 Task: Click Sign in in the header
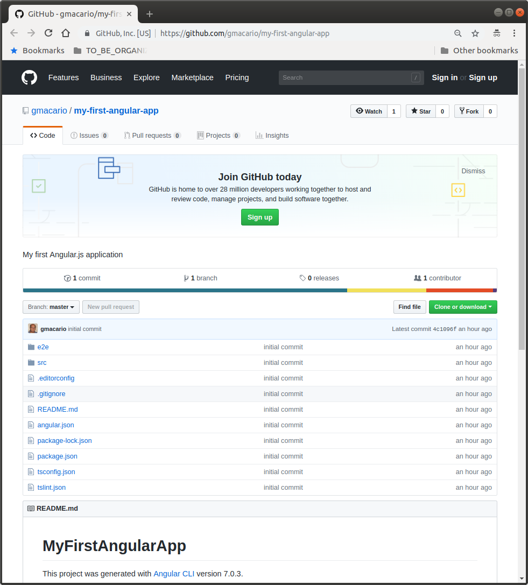click(445, 77)
